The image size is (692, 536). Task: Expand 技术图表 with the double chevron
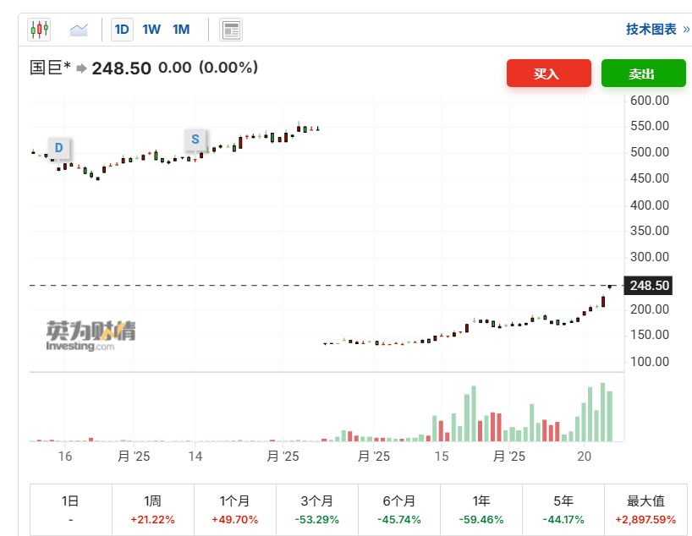[x=685, y=30]
